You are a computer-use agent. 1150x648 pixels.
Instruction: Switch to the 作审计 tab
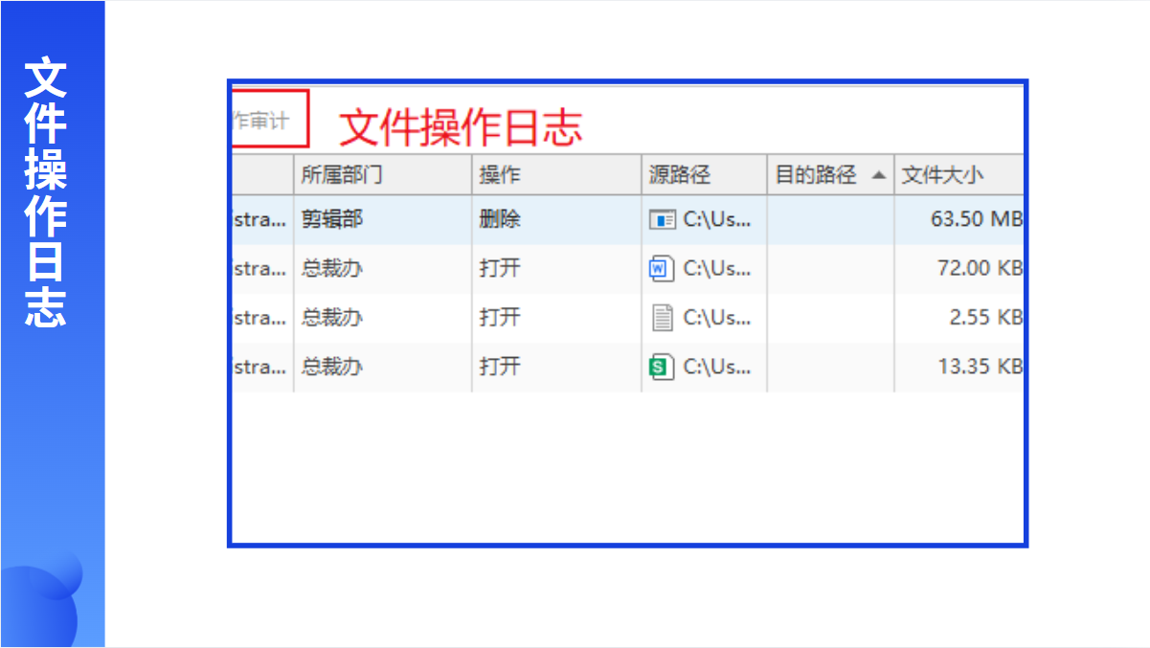click(x=261, y=121)
